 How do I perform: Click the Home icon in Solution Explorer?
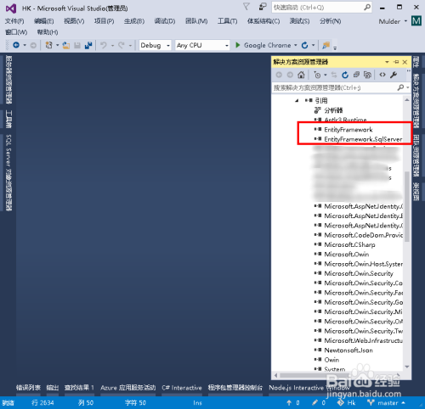point(301,75)
